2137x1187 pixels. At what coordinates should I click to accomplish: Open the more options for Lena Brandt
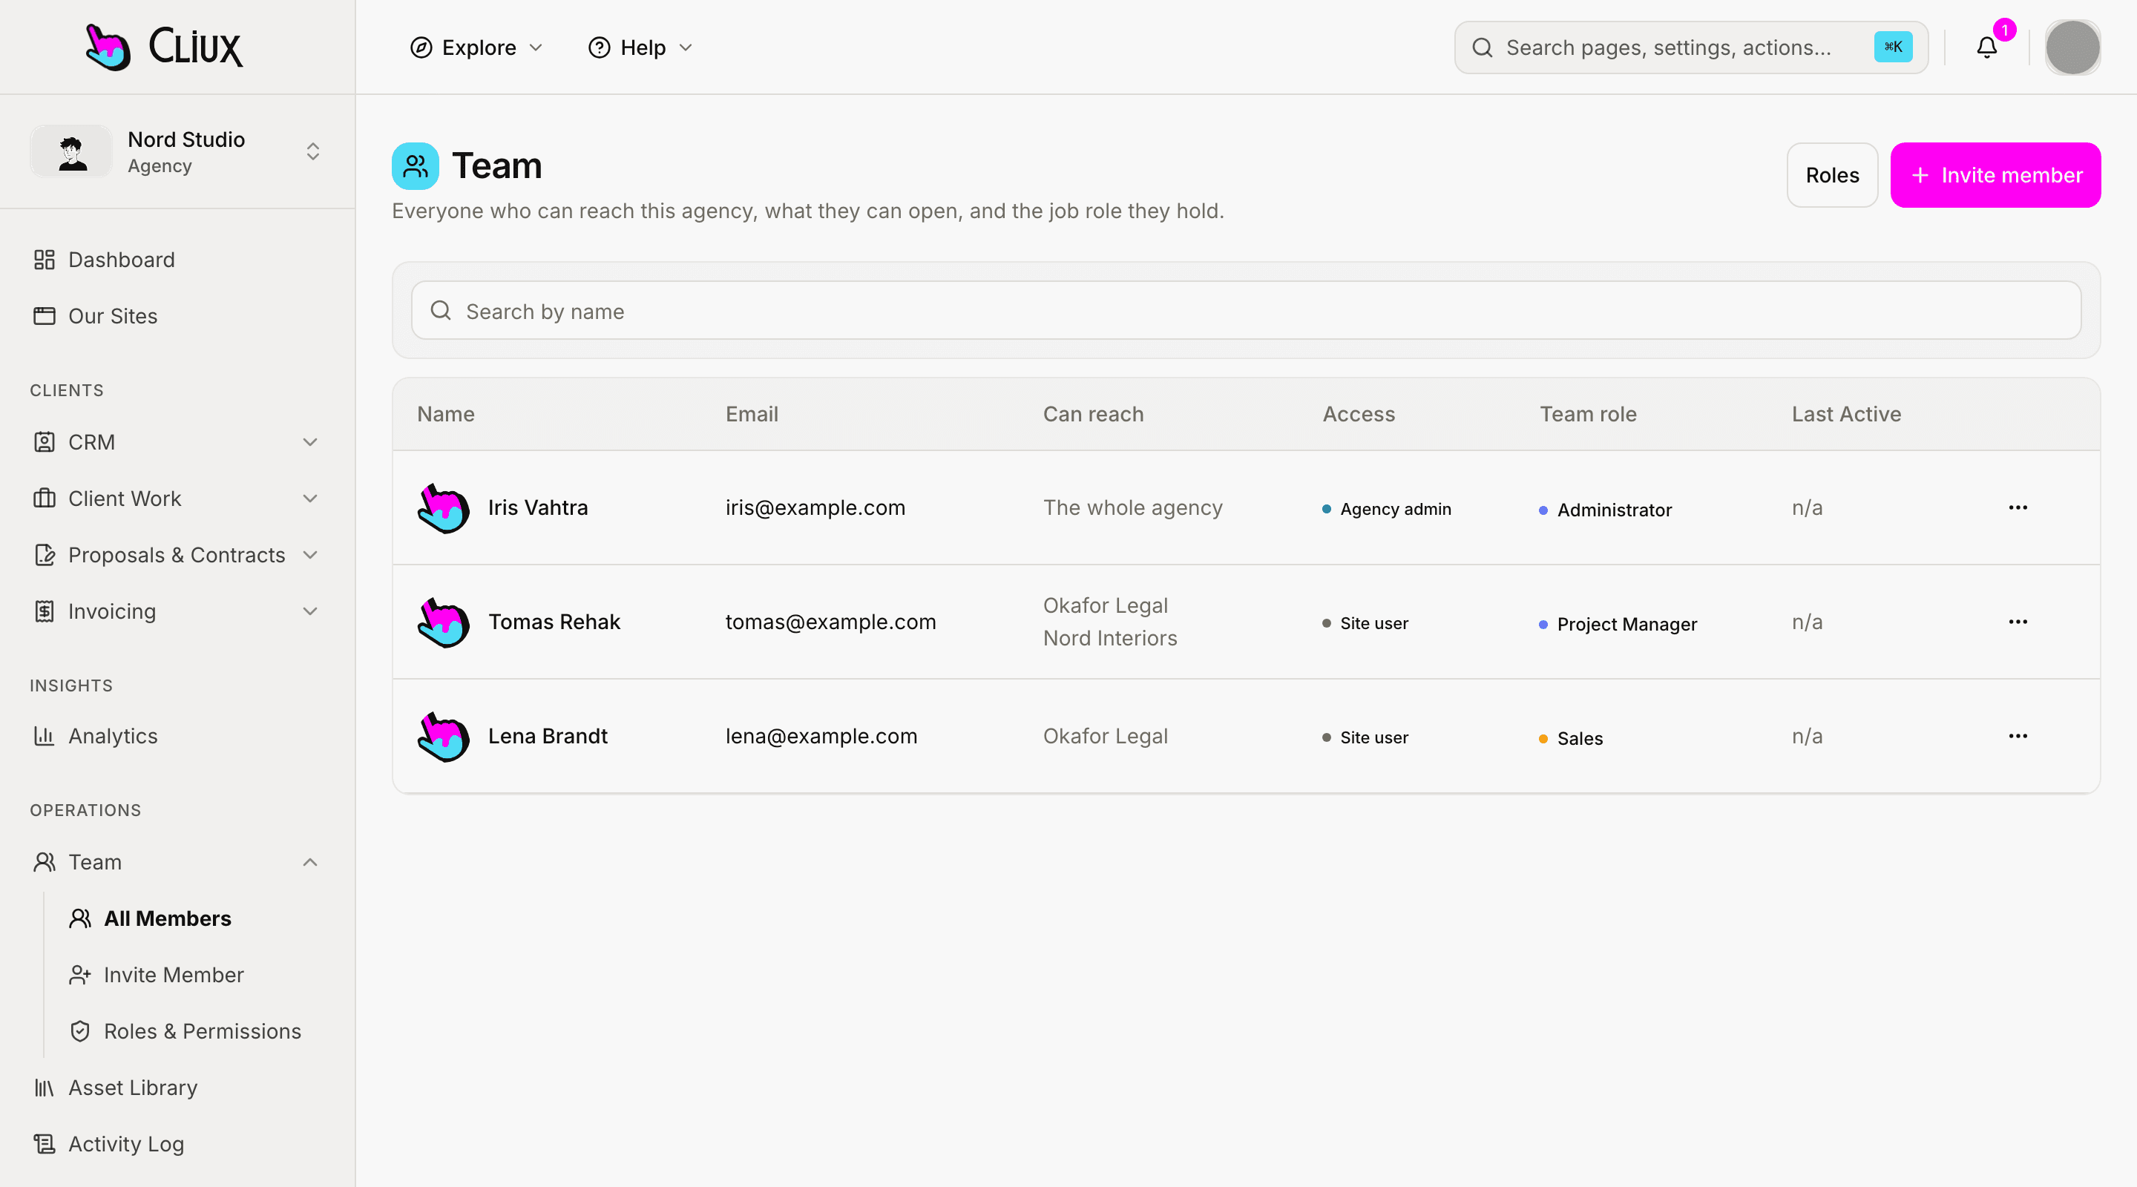click(x=2018, y=736)
